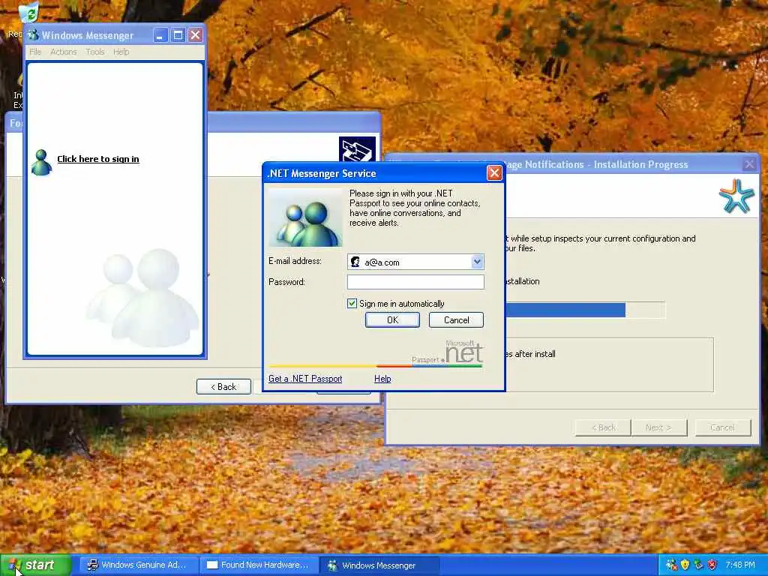This screenshot has width=768, height=576.
Task: Click the Next button in Installation Progress window
Action: coord(659,427)
